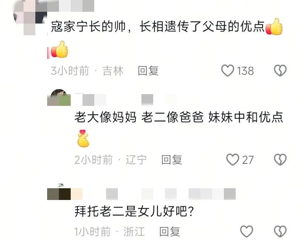Open the avatar of the 辽宁 replier
The image size is (303, 242).
coord(59,97)
